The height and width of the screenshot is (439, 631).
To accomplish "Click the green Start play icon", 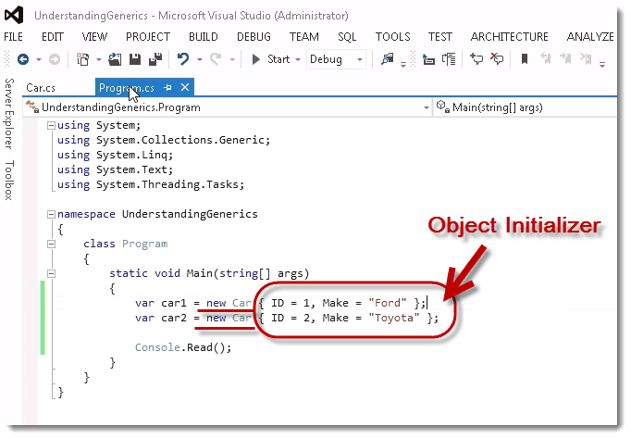I will tap(255, 59).
